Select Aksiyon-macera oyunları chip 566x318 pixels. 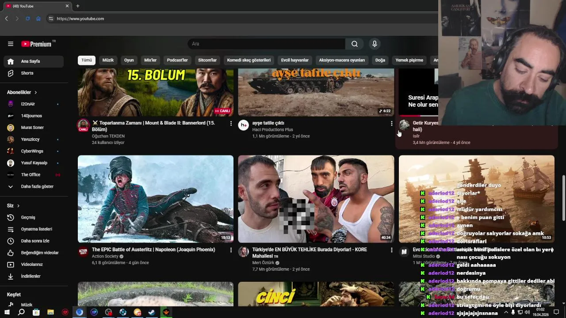(x=342, y=60)
